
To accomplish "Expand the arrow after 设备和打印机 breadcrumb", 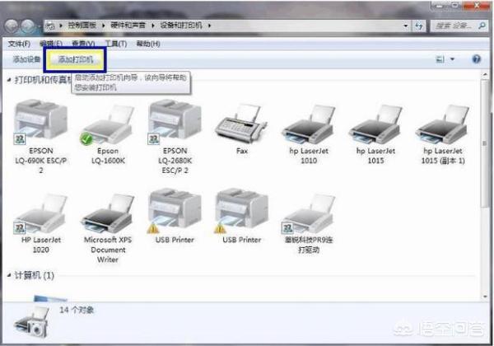I will (x=209, y=26).
